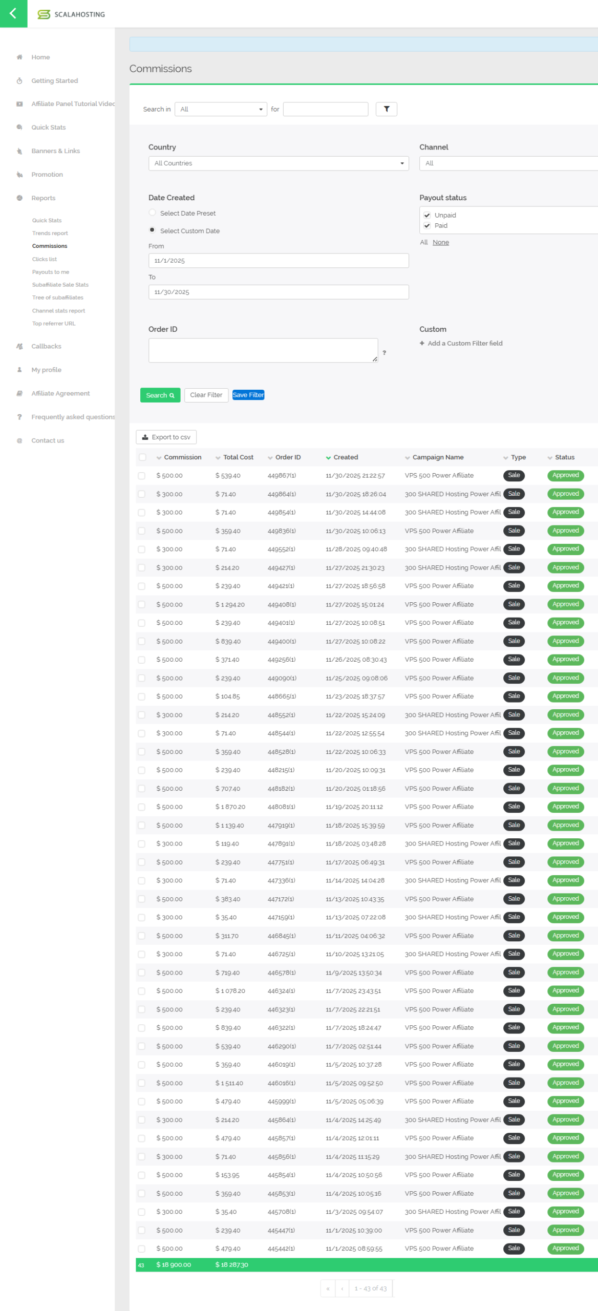Image resolution: width=598 pixels, height=1311 pixels.
Task: Check the row for order 445442(1)
Action: tap(141, 1250)
